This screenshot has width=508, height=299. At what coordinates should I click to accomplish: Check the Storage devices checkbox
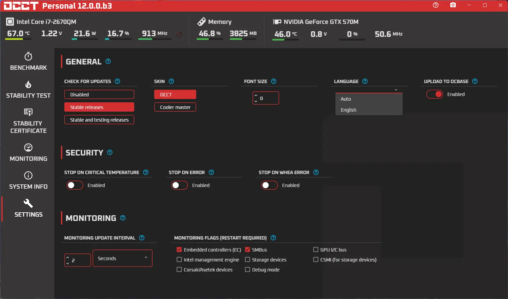coord(248,259)
